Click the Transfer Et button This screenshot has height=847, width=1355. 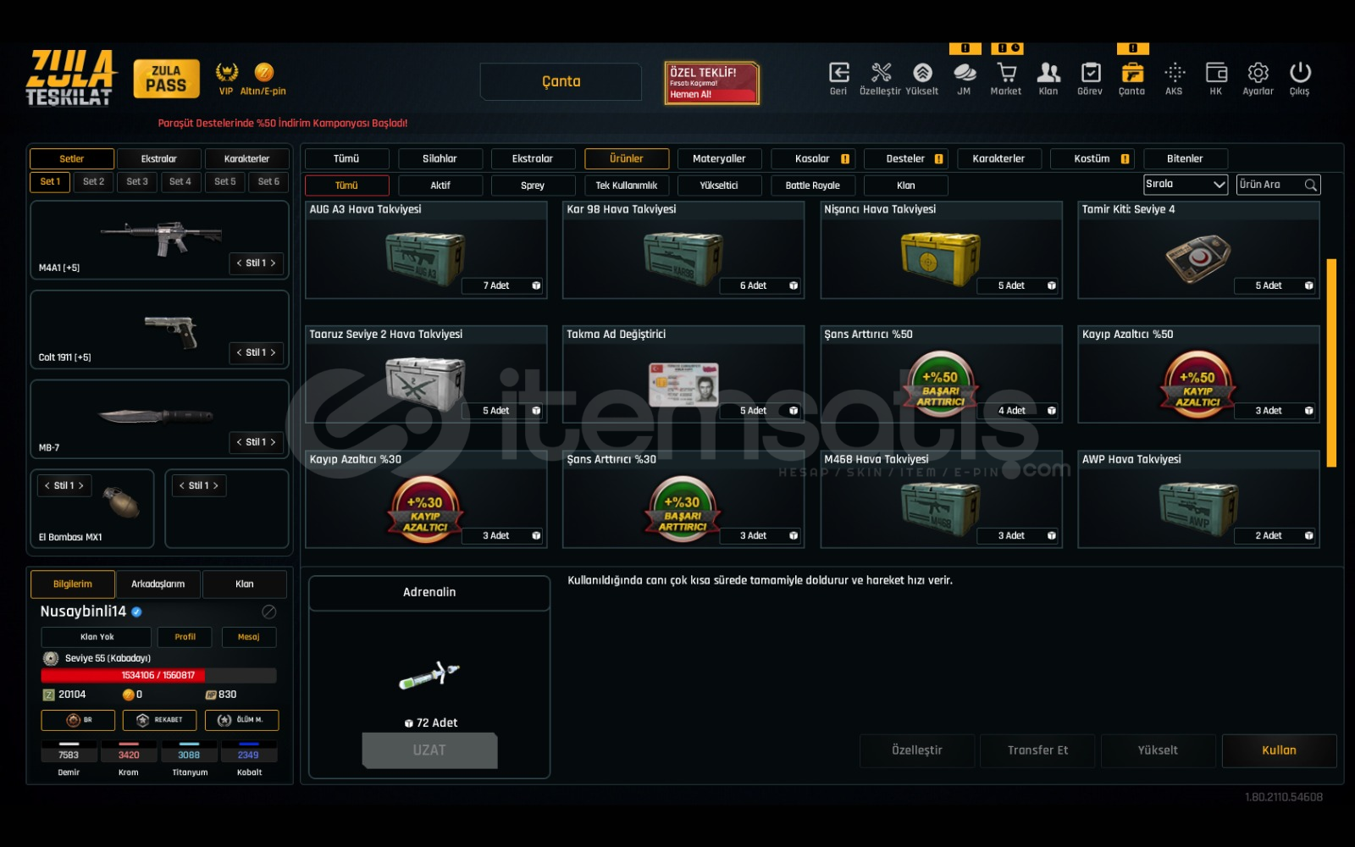tap(1037, 750)
